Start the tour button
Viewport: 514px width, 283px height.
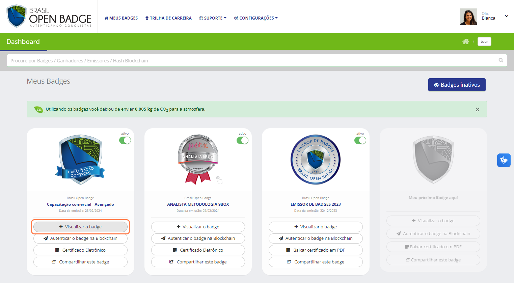pyautogui.click(x=484, y=41)
